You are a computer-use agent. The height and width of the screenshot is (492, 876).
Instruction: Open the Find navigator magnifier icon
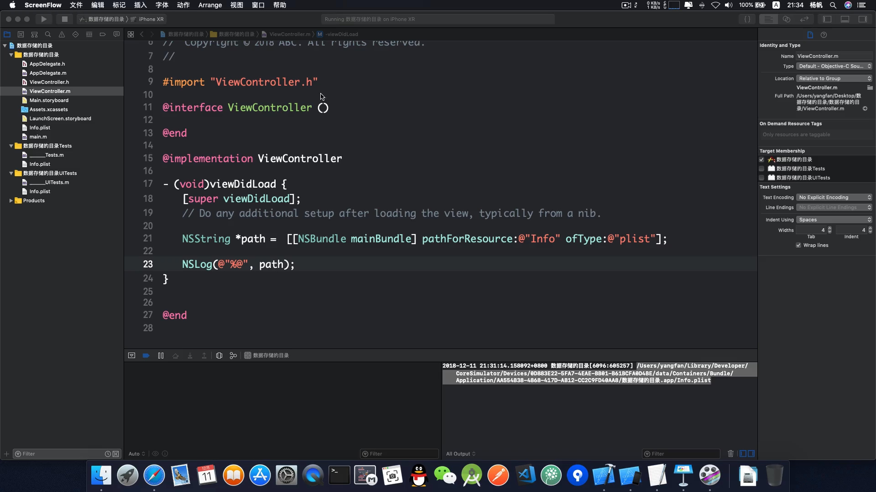click(48, 34)
